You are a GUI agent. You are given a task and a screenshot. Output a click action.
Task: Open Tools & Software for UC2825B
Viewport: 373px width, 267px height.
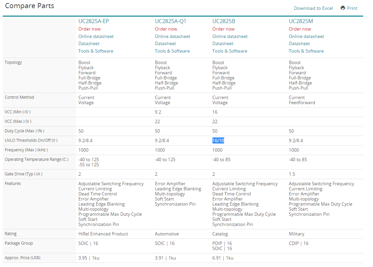point(230,51)
